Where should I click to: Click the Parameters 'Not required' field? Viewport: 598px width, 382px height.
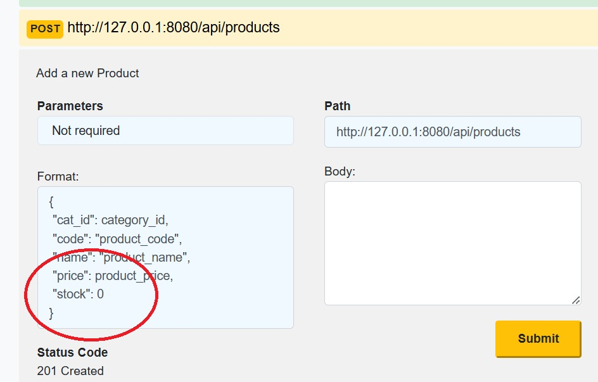(165, 131)
